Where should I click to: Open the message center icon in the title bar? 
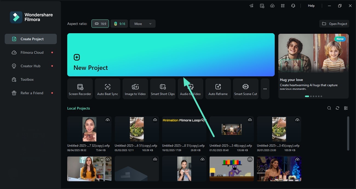click(x=262, y=6)
